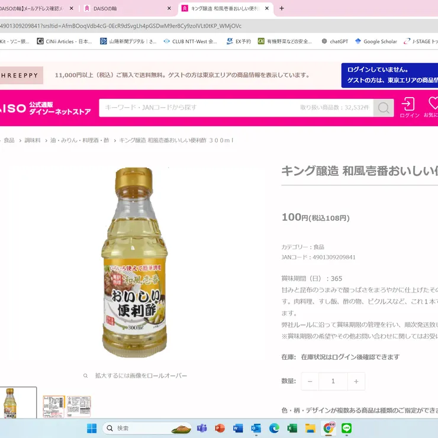Click the search magnifier button in Daiso header
Screen dimensions: 438x438
[384, 108]
